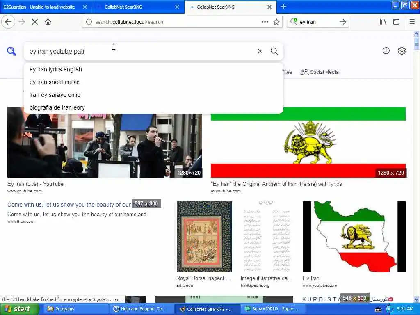Open the Persian manuscript image thumbnail
Image resolution: width=420 pixels, height=315 pixels.
pyautogui.click(x=267, y=237)
